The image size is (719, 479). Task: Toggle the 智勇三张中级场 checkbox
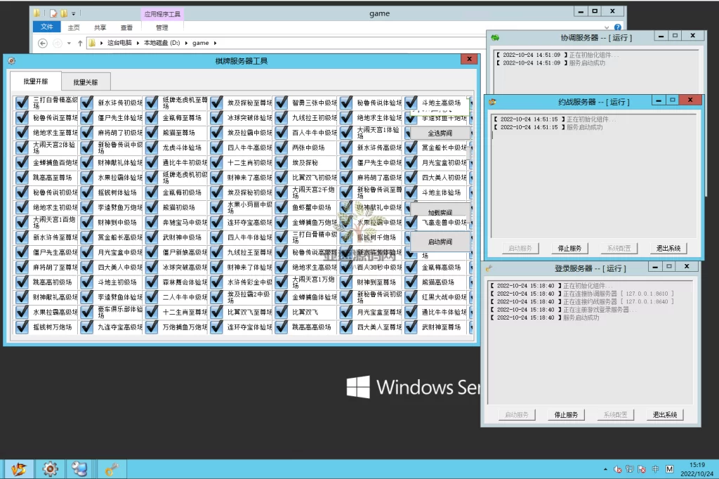pos(281,103)
